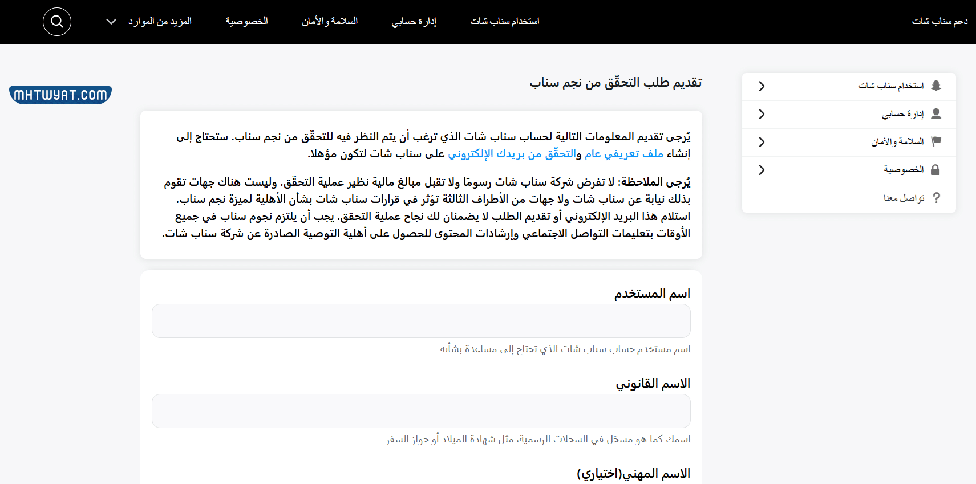Click the flag icon for السلامة والأمان
Screen dimensions: 976x484
pos(935,141)
